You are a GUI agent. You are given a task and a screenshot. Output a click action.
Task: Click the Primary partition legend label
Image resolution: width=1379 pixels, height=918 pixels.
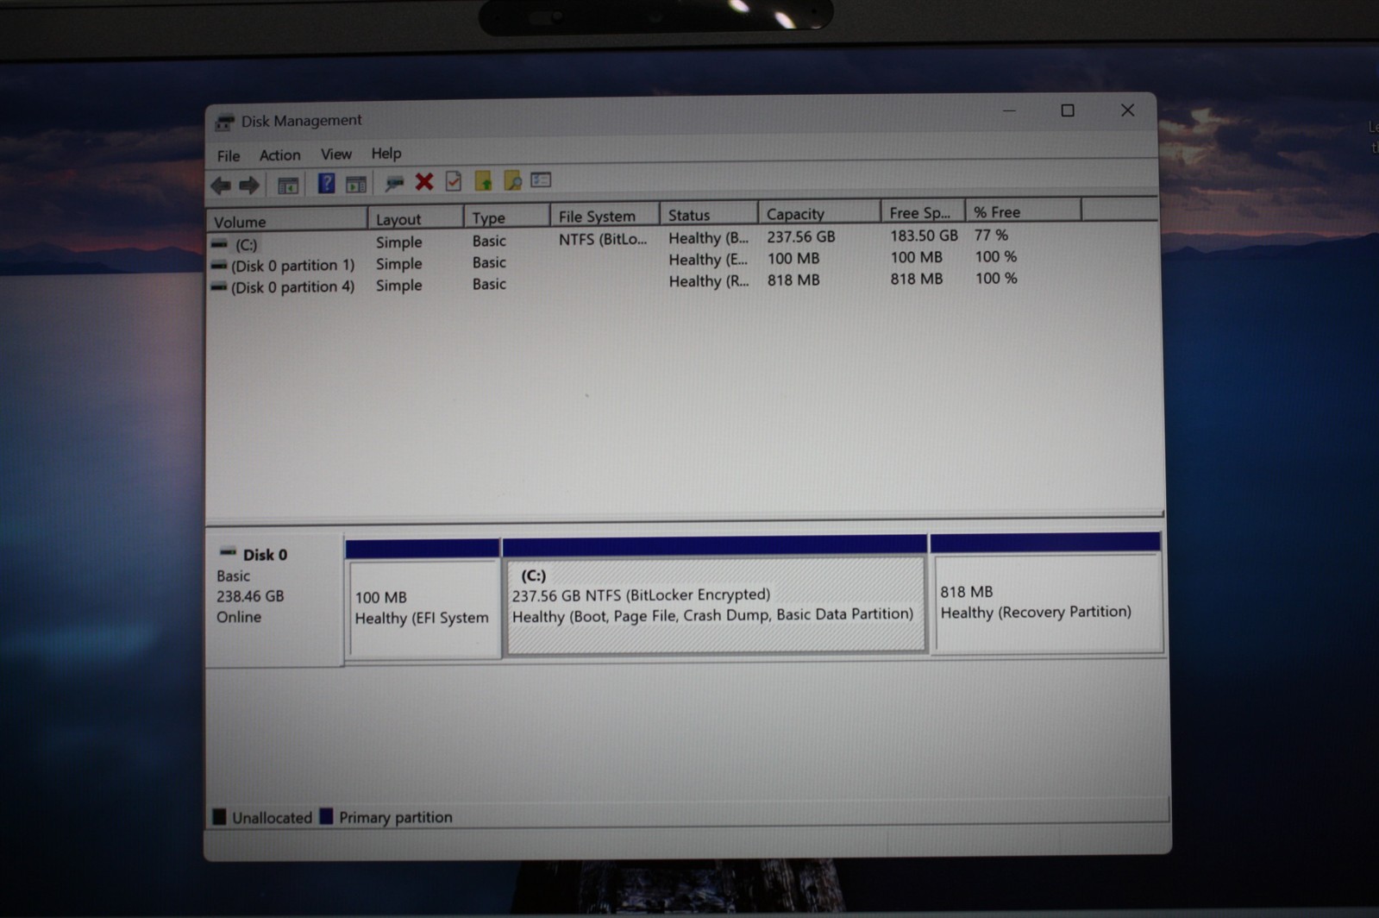coord(395,817)
